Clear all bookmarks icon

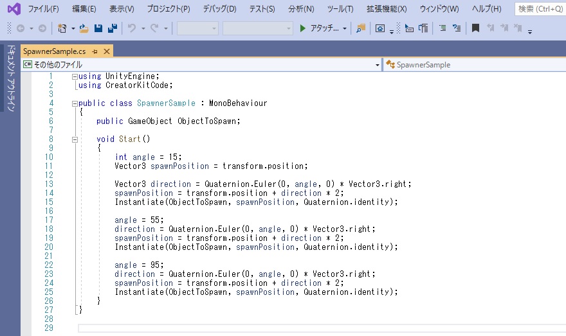[x=518, y=28]
